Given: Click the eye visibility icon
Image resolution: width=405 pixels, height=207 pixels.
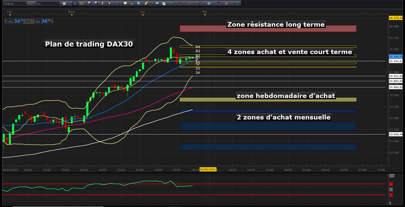Looking at the screenshot, I should click(132, 3).
